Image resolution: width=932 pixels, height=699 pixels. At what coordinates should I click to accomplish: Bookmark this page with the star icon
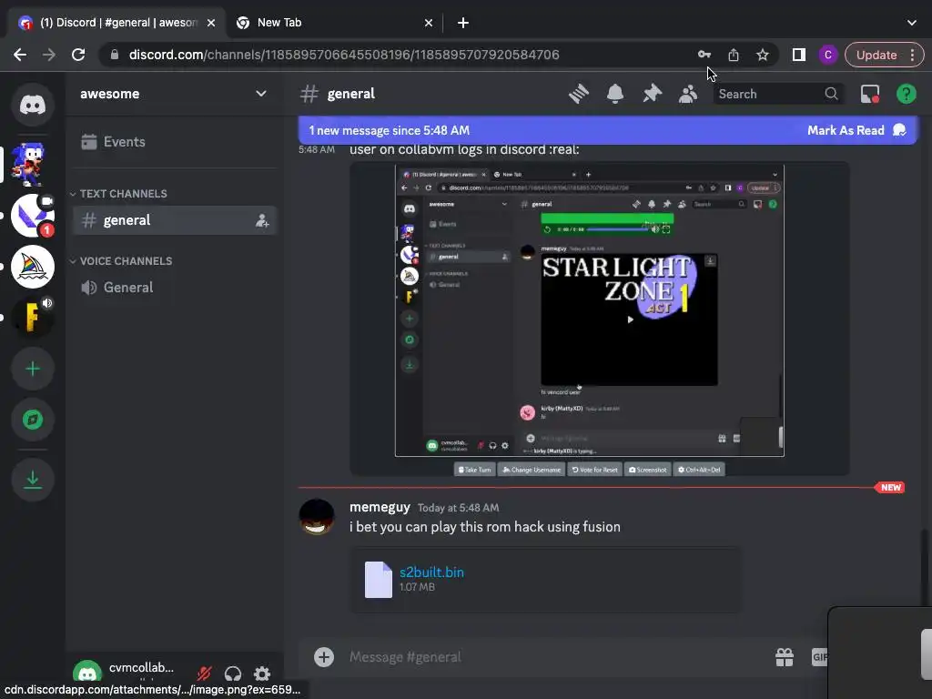click(763, 55)
